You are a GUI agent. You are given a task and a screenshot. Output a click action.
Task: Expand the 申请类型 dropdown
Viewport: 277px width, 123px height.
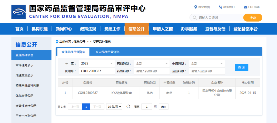point(207,63)
